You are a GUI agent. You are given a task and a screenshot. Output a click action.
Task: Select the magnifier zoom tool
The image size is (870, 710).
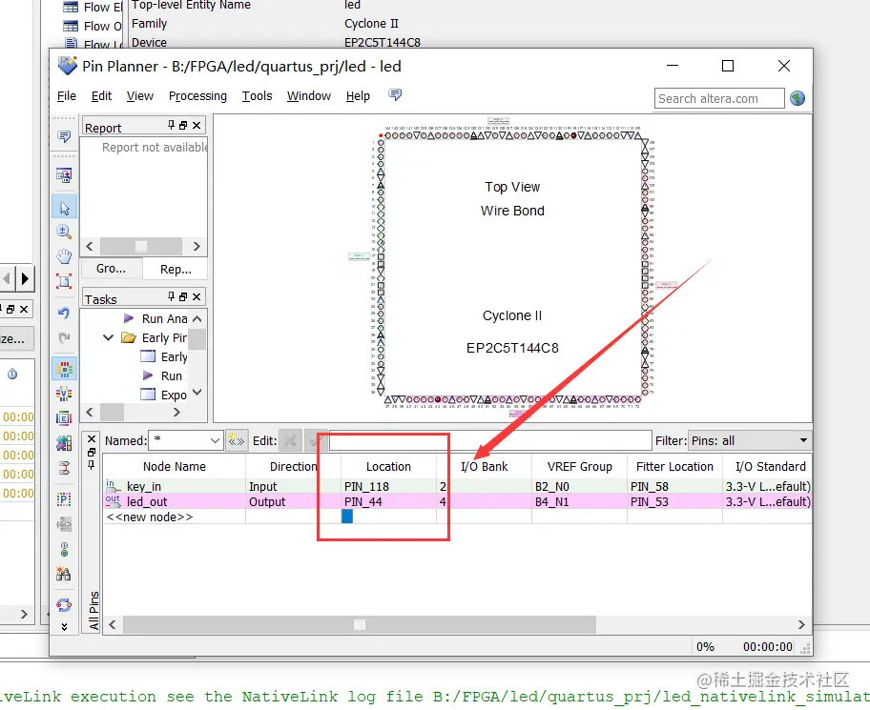tap(64, 232)
